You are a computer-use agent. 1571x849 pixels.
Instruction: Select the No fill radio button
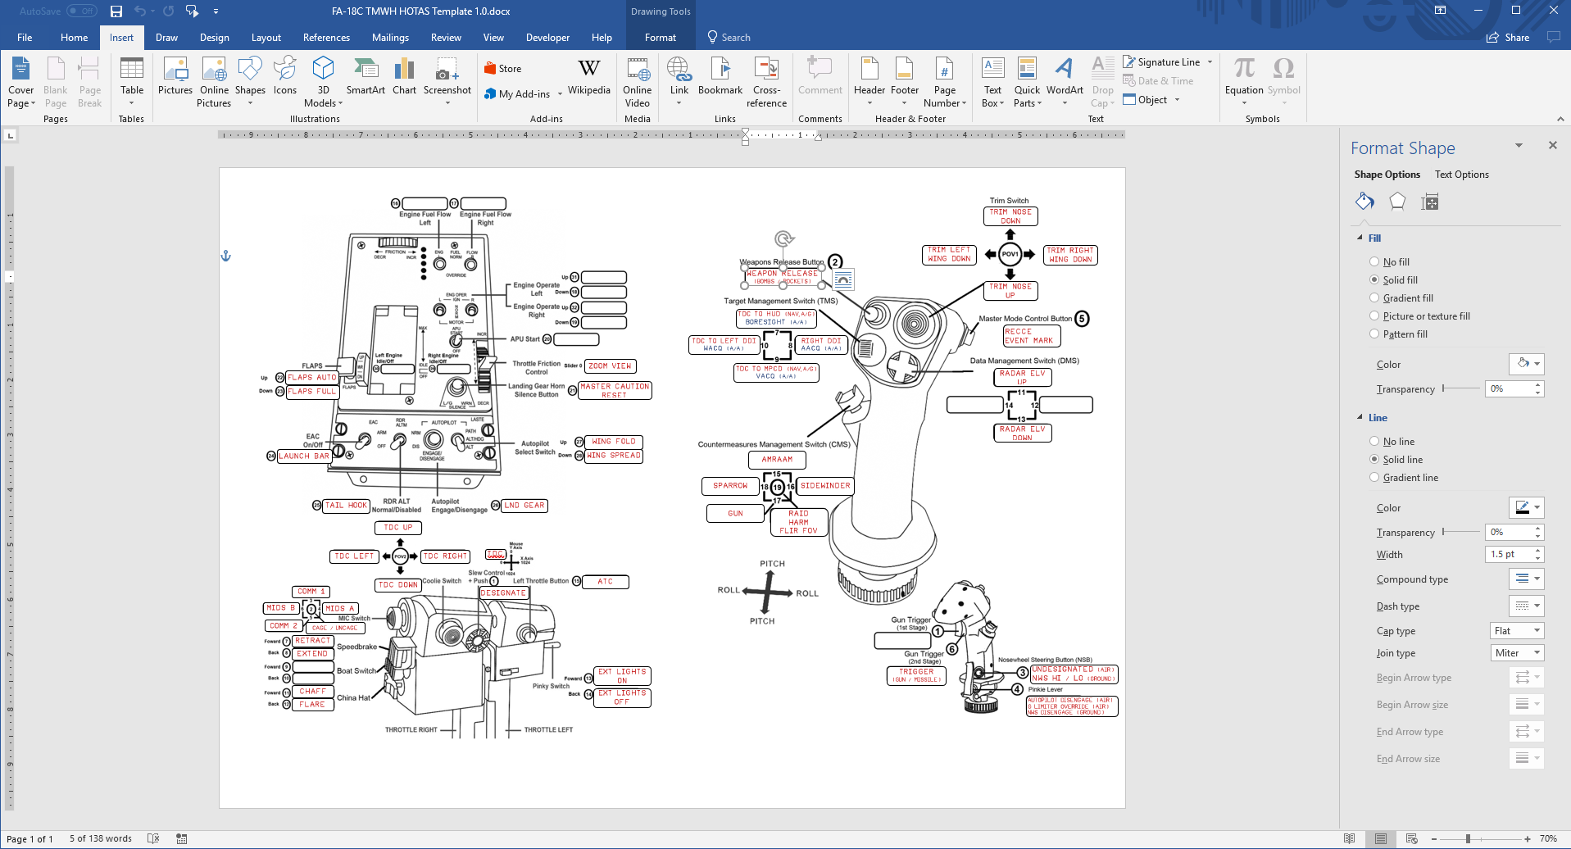(x=1374, y=262)
